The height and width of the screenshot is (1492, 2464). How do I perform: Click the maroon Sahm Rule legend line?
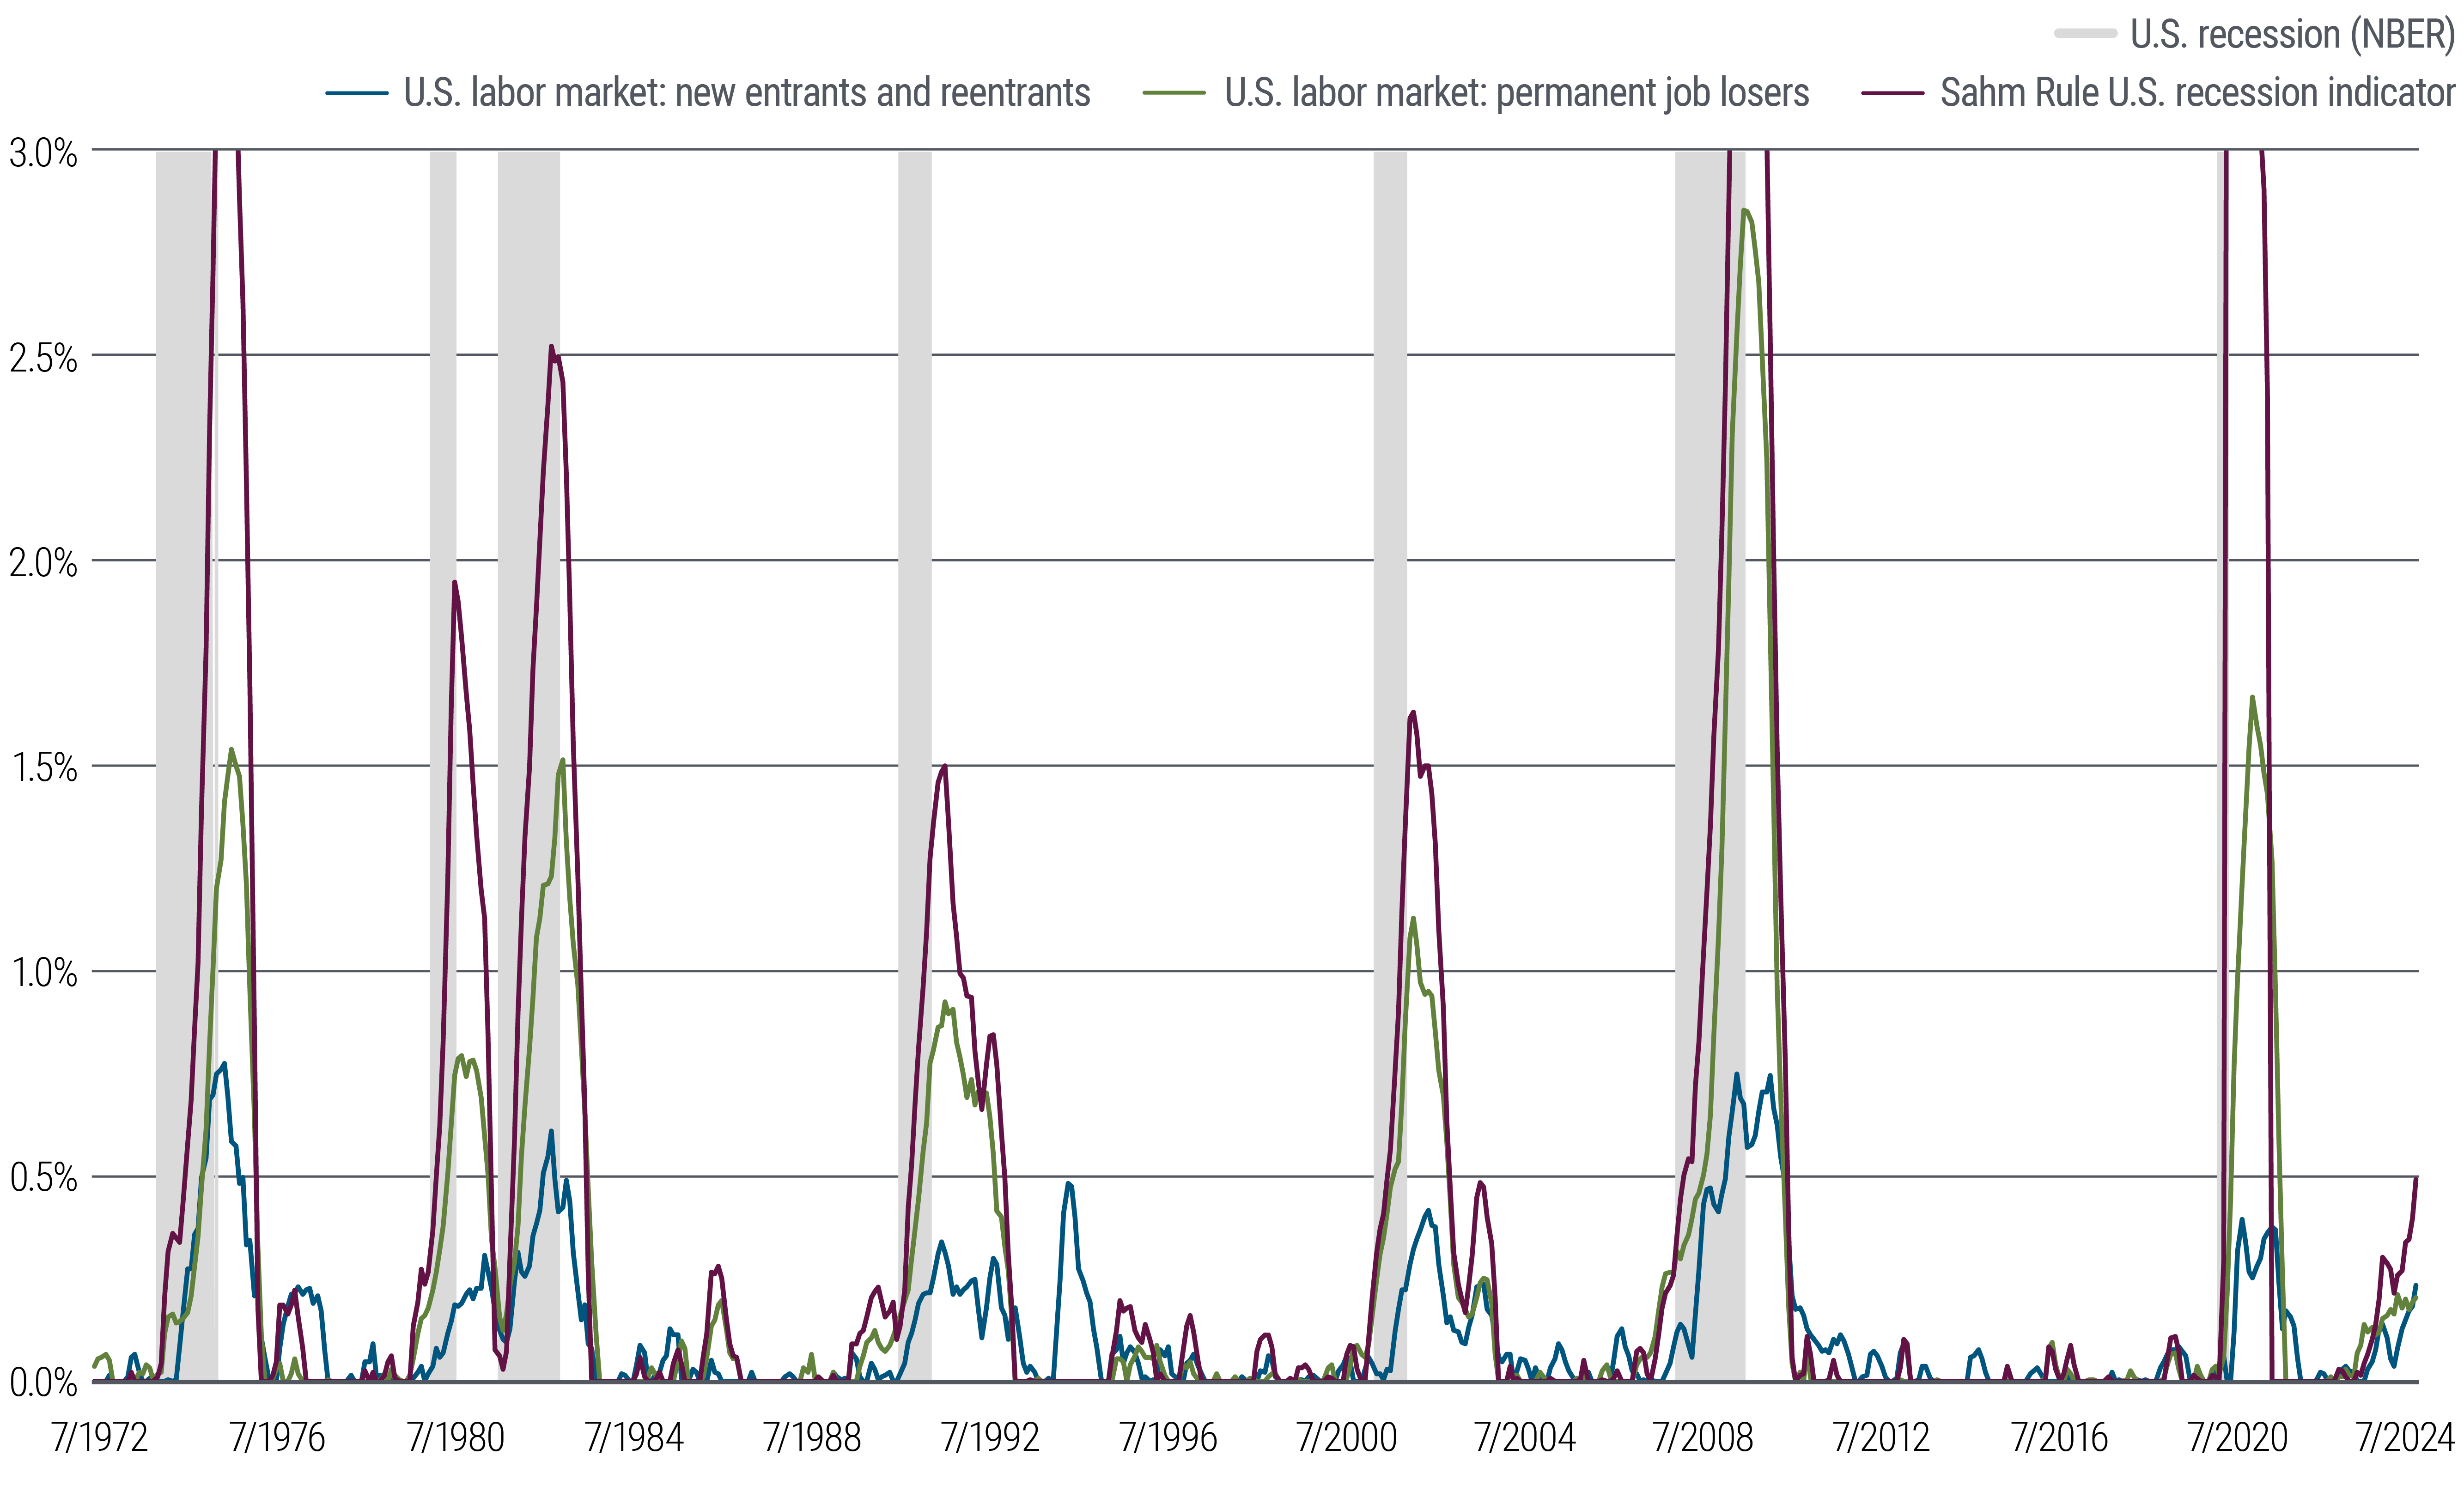click(1892, 93)
